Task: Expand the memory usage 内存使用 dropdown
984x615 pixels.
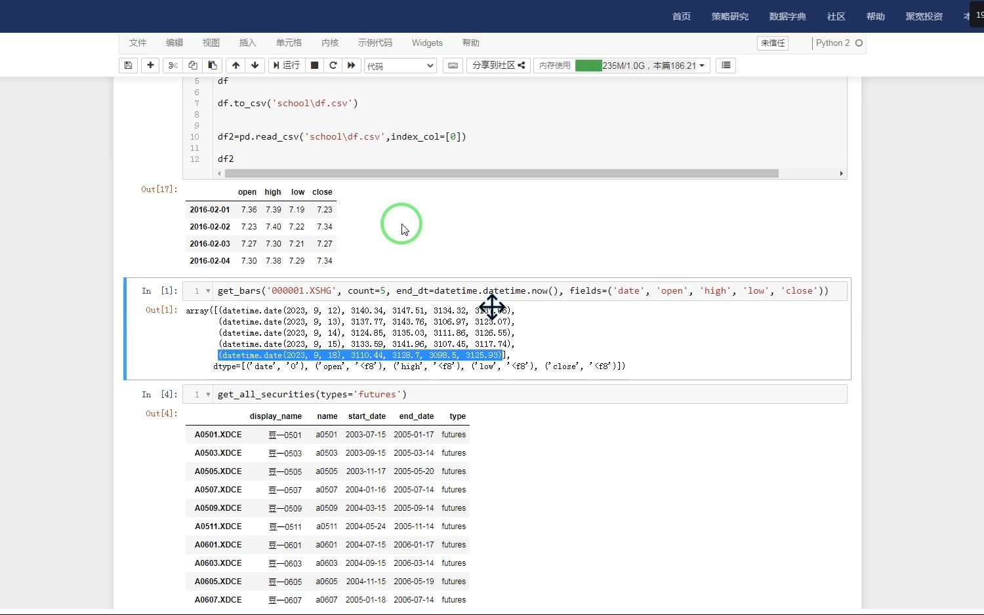Action: coord(622,66)
